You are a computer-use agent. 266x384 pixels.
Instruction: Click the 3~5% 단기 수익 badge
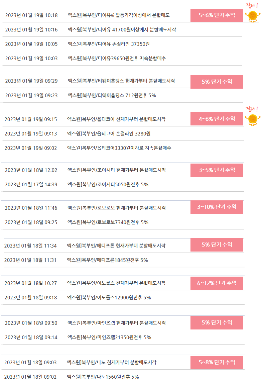(217, 170)
